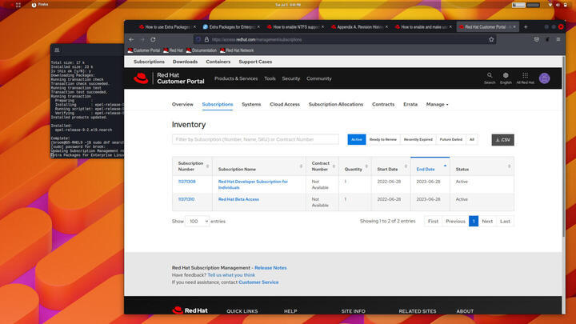This screenshot has height=324, width=576.
Task: Open All Red Hat grid icon
Action: point(526,78)
